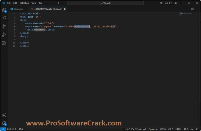Click the closing head tag on line 7
The height and width of the screenshot is (131, 201).
pos(24,33)
